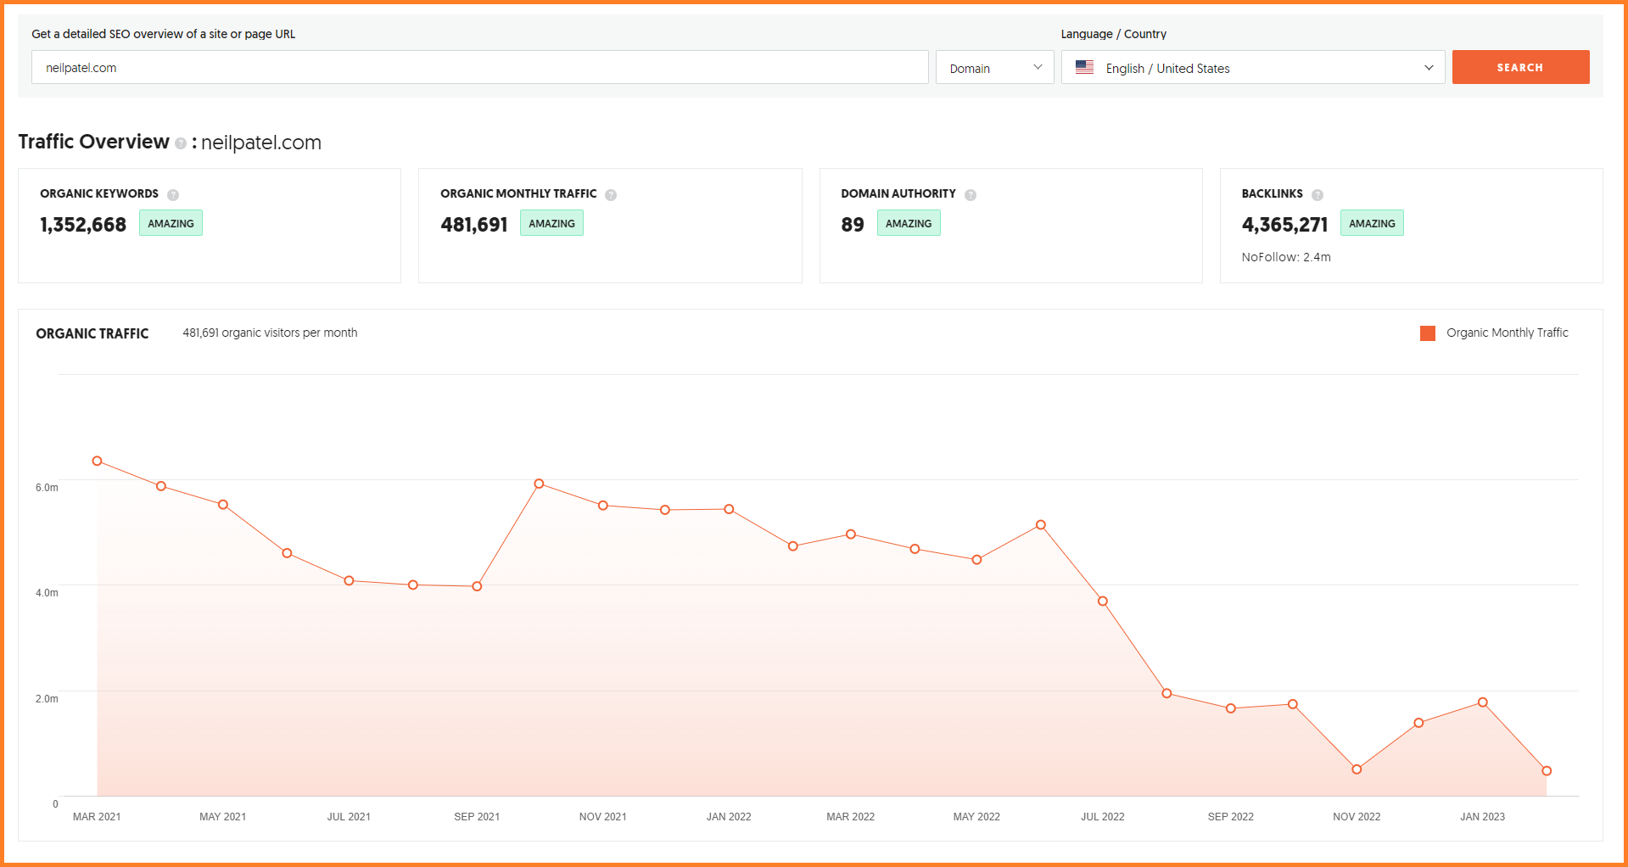Click the chart data point at JUL 2022

point(1103,601)
